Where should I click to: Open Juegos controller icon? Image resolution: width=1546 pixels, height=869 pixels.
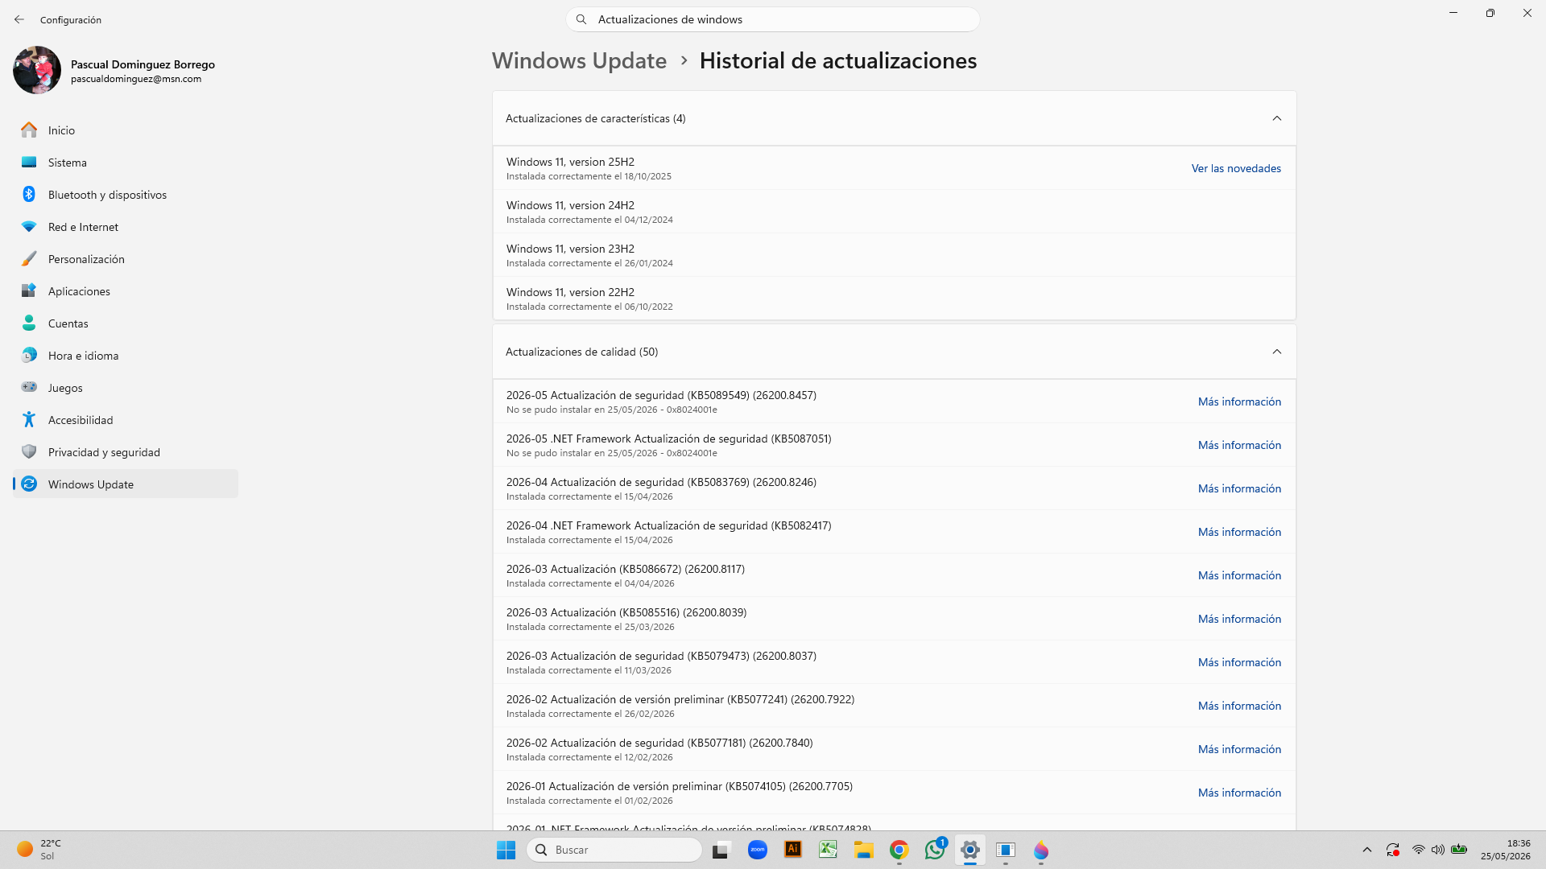tap(29, 387)
